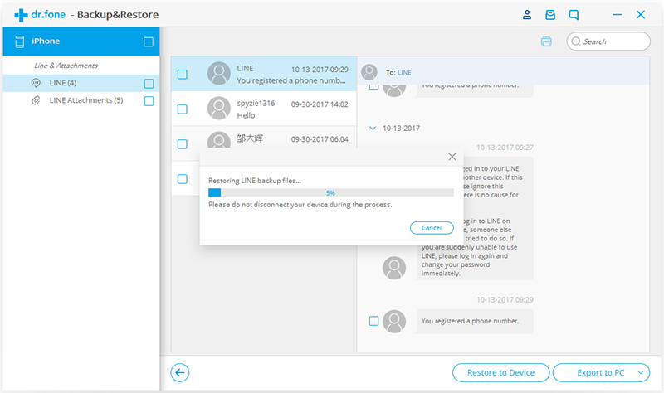Click the 09-30-2017 06:04 timestamp
Image resolution: width=664 pixels, height=393 pixels.
click(x=320, y=139)
